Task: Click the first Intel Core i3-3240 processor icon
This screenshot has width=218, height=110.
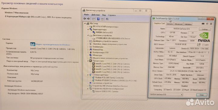Action: coord(94,64)
